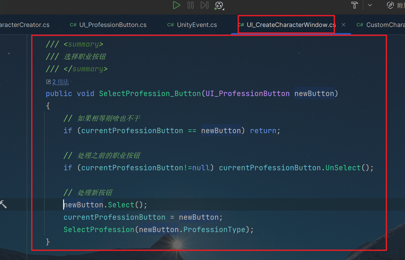Image resolution: width=405 pixels, height=260 pixels.
Task: Click the UnSelect method call
Action: point(343,167)
